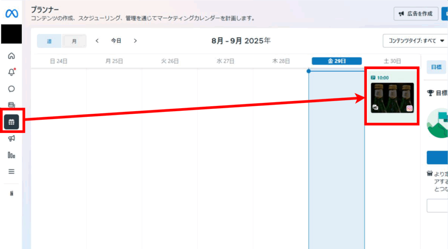
Task: Switch calendar to 週 (week) view
Action: 49,41
